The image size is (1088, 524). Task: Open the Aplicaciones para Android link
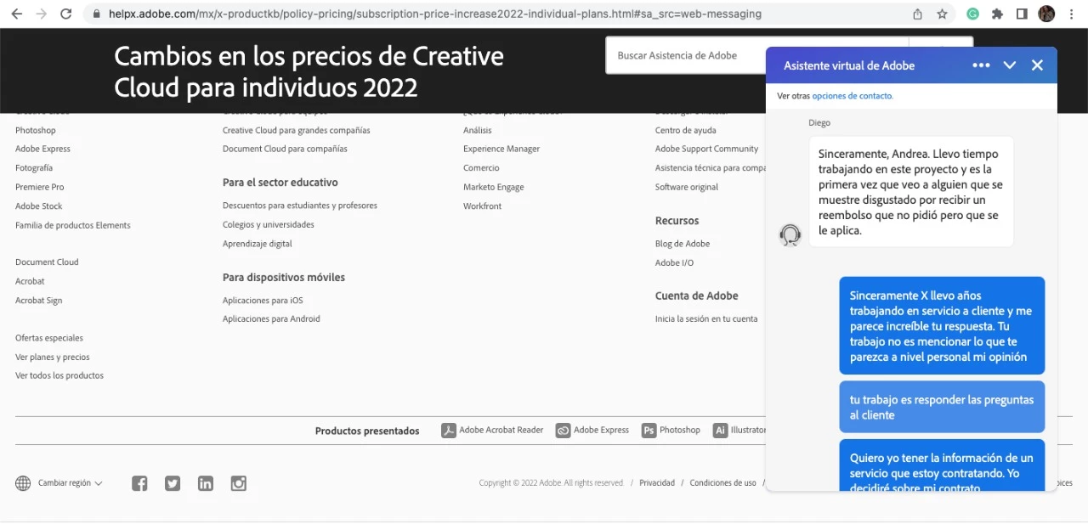271,319
